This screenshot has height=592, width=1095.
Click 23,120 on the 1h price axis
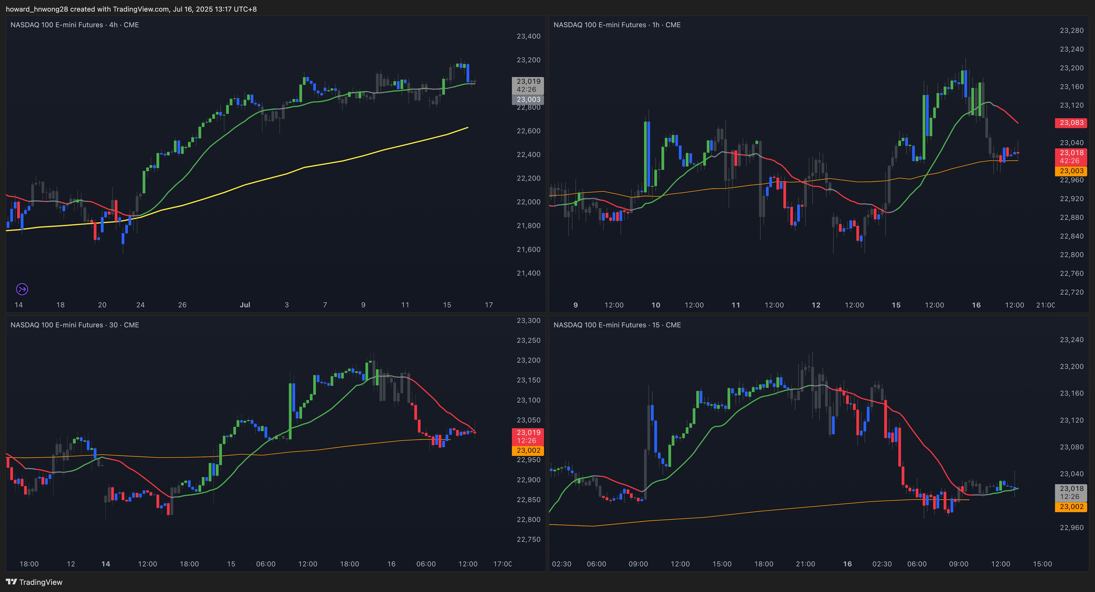coord(1072,105)
